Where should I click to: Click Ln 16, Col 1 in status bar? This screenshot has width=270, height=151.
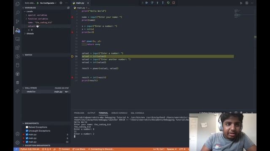pos(159,149)
